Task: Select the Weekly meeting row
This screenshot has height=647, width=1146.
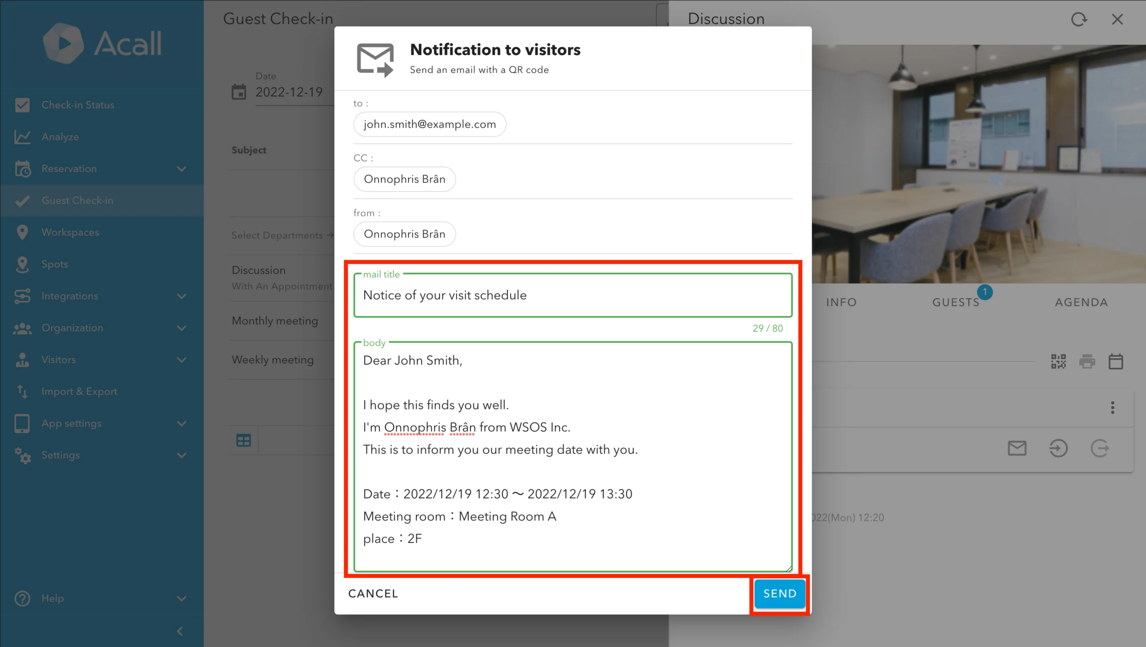Action: click(282, 360)
